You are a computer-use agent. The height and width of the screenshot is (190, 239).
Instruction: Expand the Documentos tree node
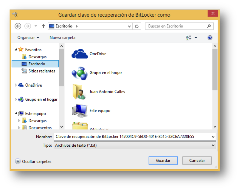[x=19, y=128]
